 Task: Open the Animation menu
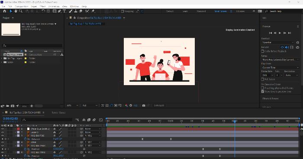[54, 6]
